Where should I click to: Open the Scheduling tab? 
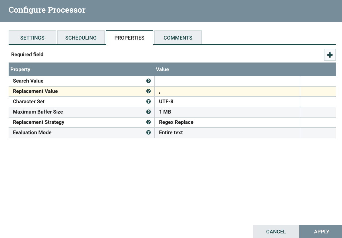(x=81, y=38)
